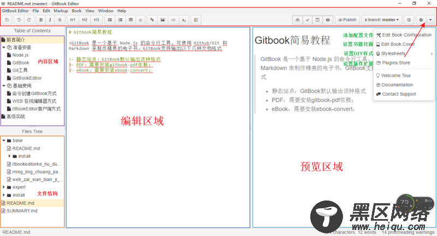The height and width of the screenshot is (236, 437).
Task: Open the View menu
Action: (90, 10)
